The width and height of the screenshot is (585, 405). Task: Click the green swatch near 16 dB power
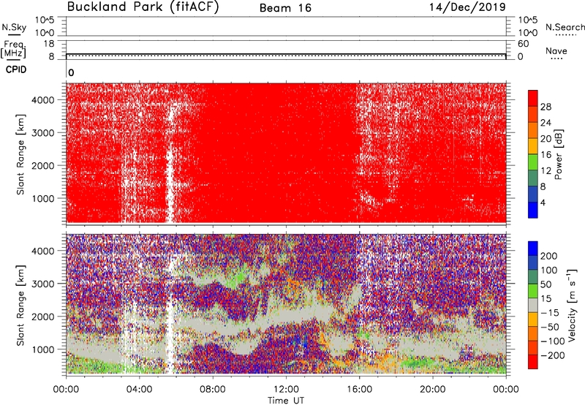[533, 162]
